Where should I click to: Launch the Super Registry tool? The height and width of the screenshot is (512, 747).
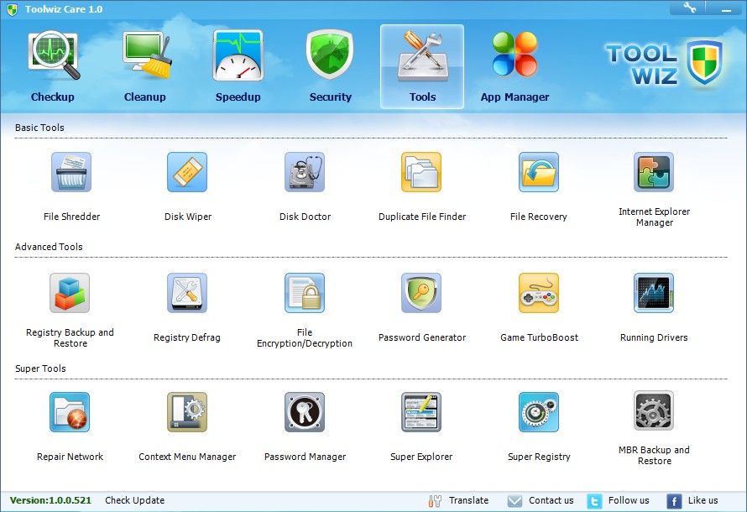[x=539, y=412]
